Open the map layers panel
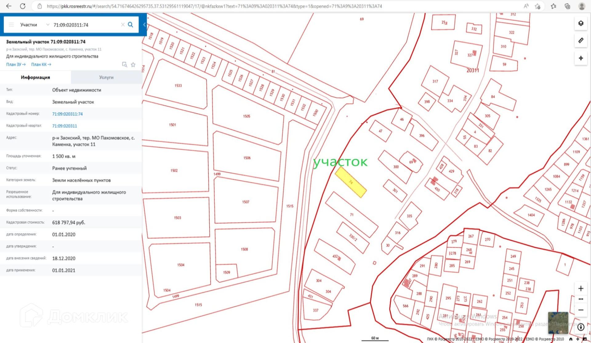 click(x=581, y=23)
